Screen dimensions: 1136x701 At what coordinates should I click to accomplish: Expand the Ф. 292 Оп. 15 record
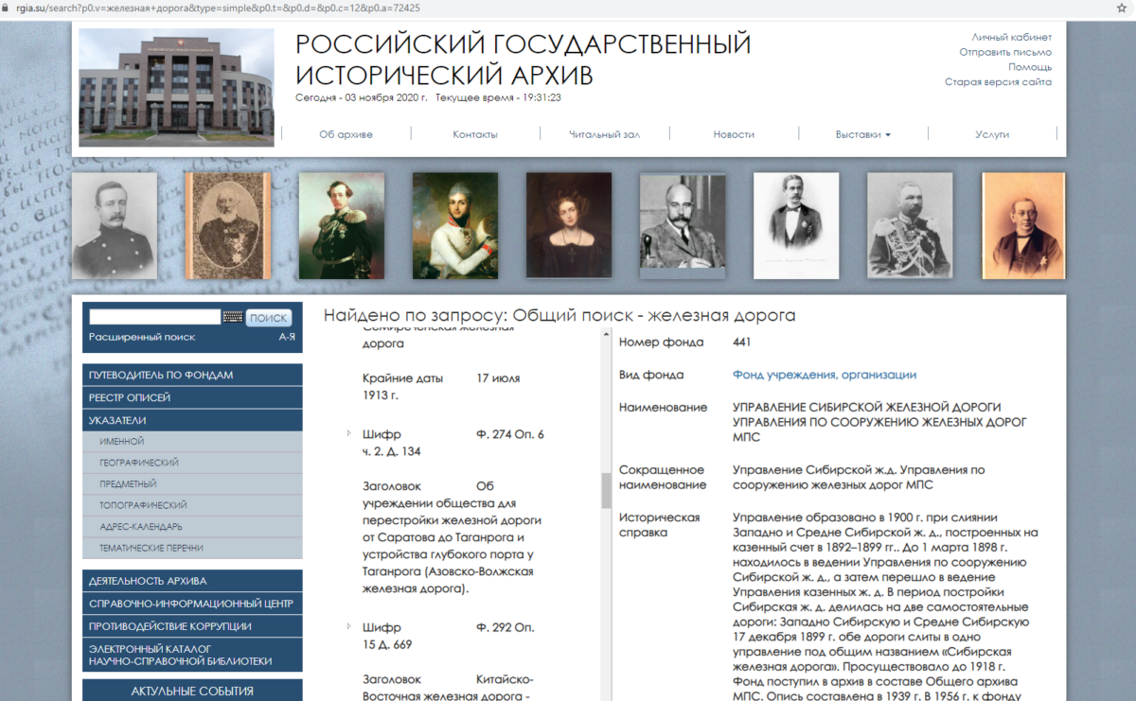tap(349, 627)
